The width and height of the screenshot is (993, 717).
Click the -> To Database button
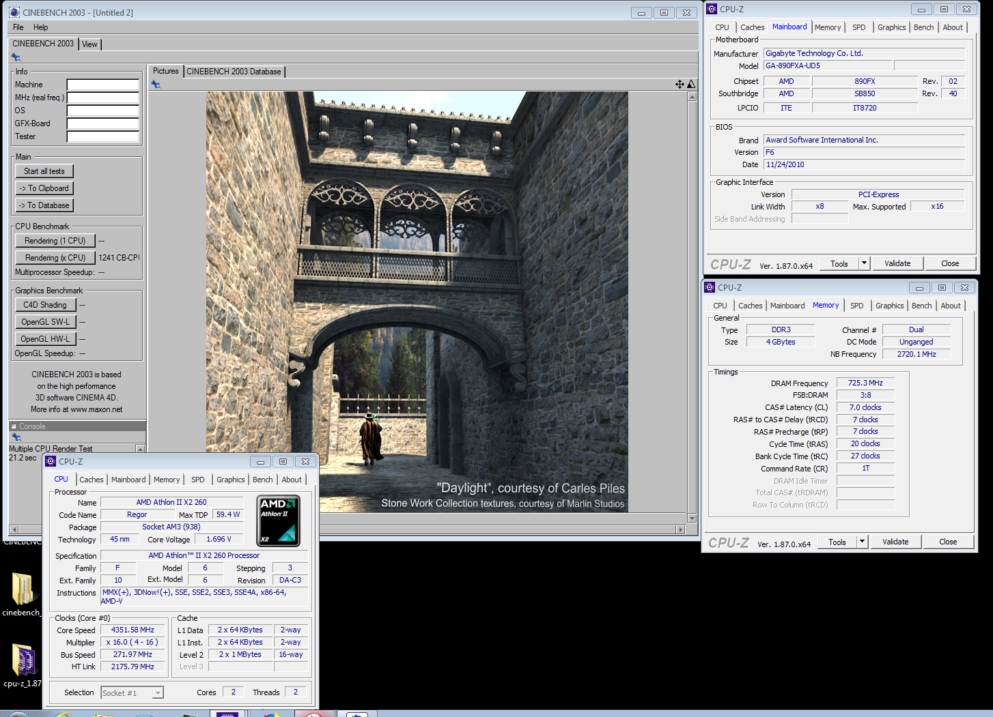click(44, 205)
